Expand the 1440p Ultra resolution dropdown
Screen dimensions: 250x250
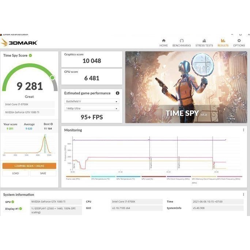[x=92, y=109]
